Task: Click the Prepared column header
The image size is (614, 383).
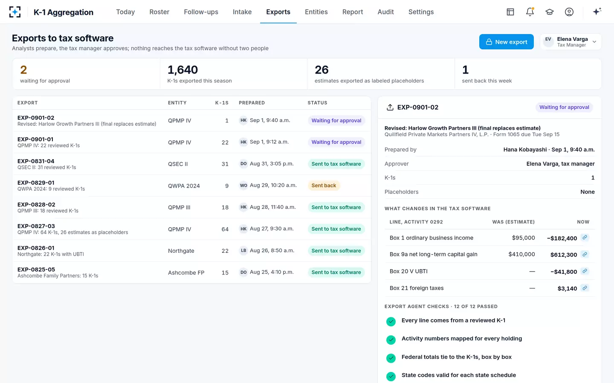Action: (x=252, y=103)
